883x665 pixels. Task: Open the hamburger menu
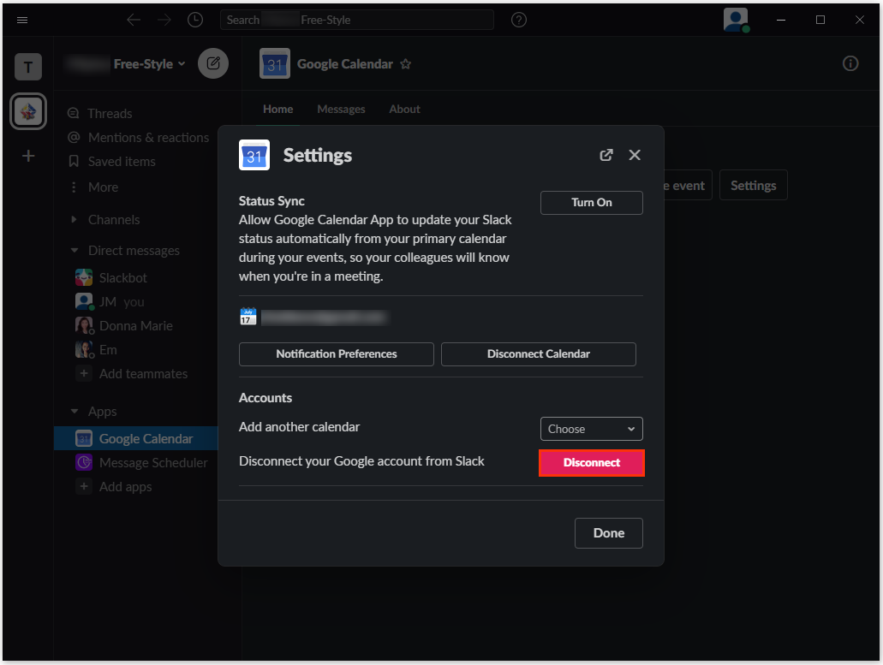pyautogui.click(x=22, y=20)
